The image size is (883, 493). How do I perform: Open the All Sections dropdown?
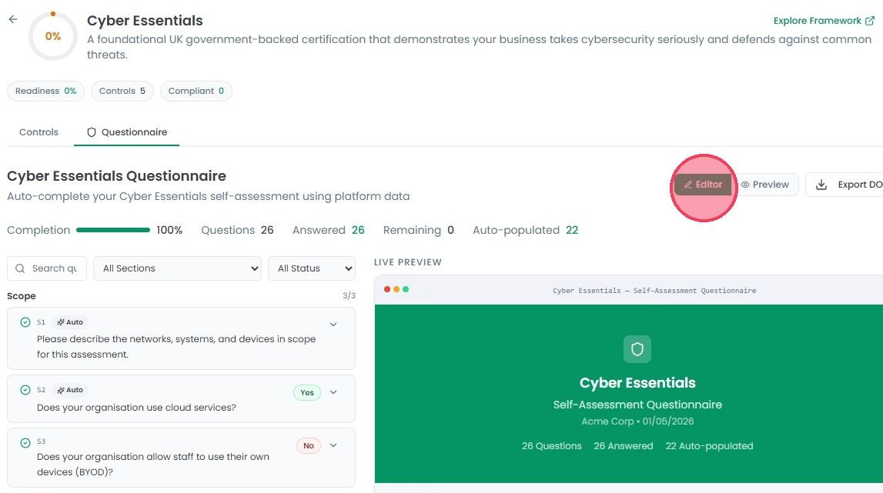pos(177,268)
